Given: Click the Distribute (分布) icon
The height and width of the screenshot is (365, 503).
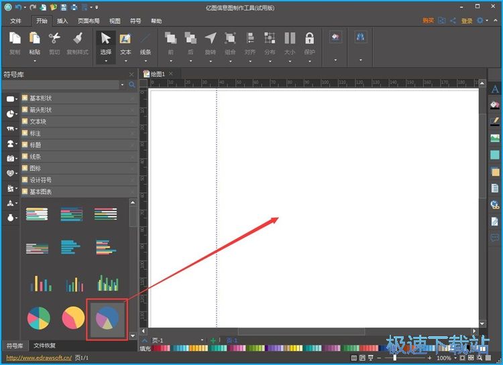Looking at the screenshot, I should [270, 38].
